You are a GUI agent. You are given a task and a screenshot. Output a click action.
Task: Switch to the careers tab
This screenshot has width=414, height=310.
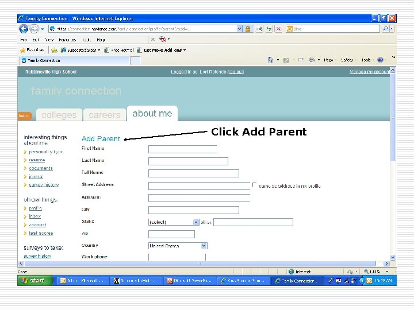[x=105, y=115]
